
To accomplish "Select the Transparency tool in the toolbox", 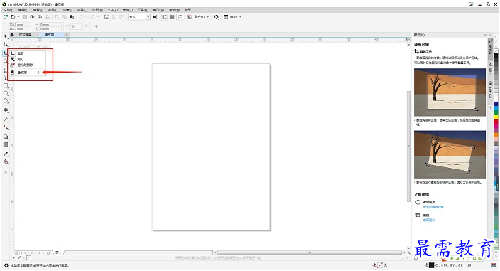I will (x=6, y=144).
